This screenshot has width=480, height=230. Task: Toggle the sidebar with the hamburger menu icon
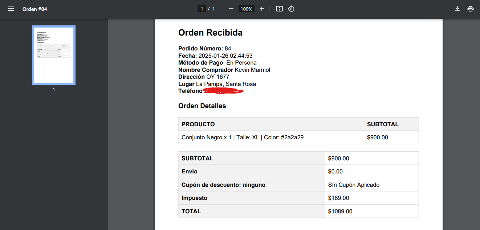pos(11,9)
